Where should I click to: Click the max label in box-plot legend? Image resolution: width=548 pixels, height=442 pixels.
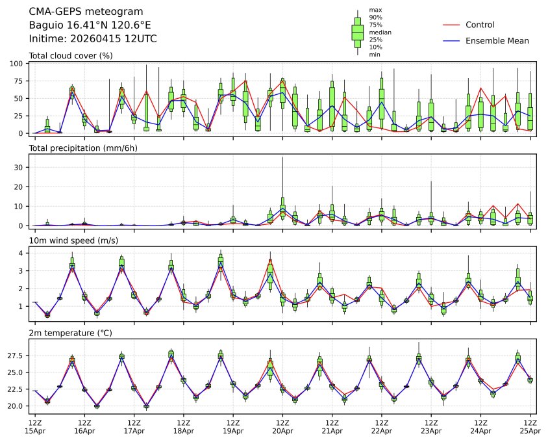point(375,10)
